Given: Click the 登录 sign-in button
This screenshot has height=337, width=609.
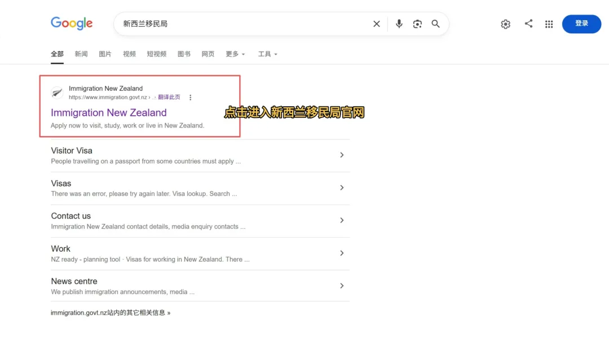Looking at the screenshot, I should click(581, 24).
